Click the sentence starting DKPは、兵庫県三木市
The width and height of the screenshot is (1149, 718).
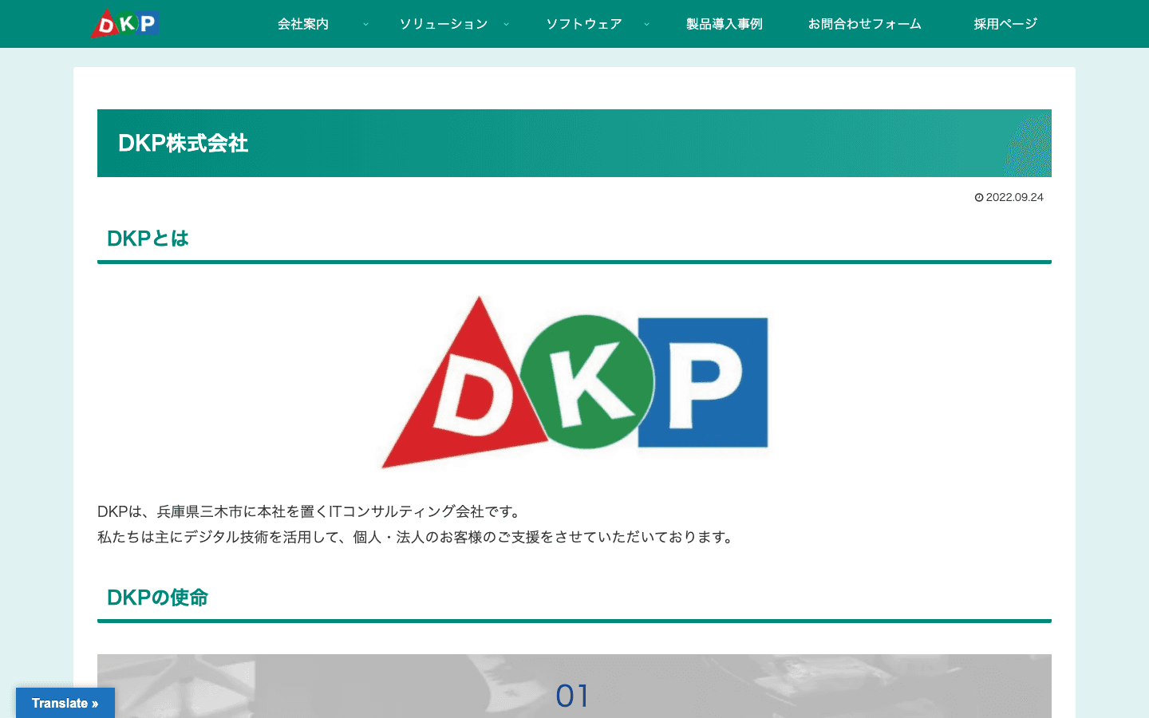310,511
